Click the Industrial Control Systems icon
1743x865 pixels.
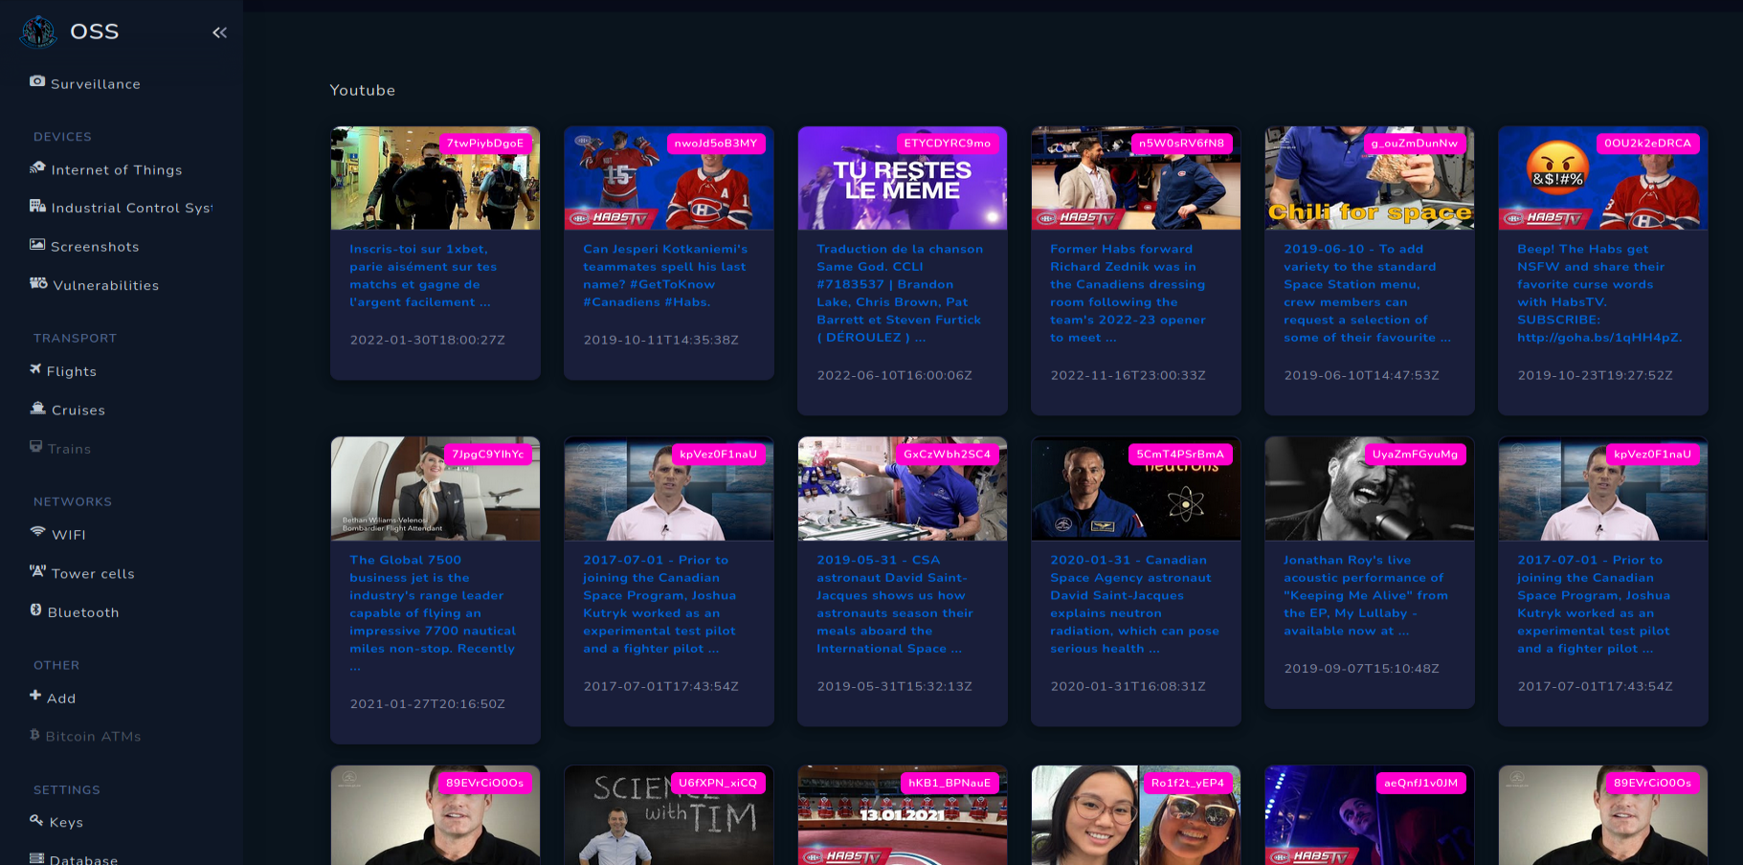click(37, 206)
